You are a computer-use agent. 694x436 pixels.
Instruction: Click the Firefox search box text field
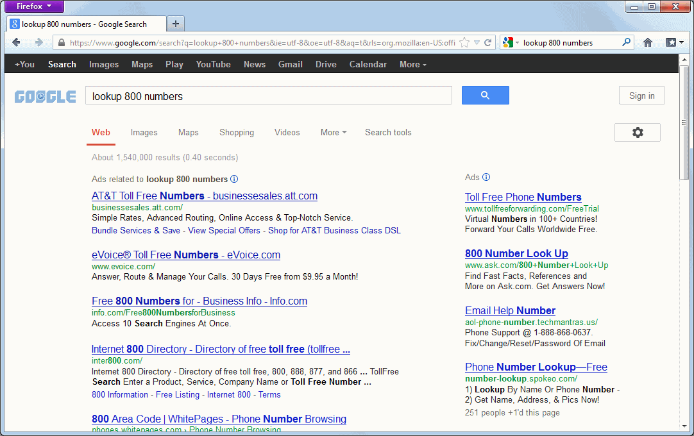click(570, 42)
